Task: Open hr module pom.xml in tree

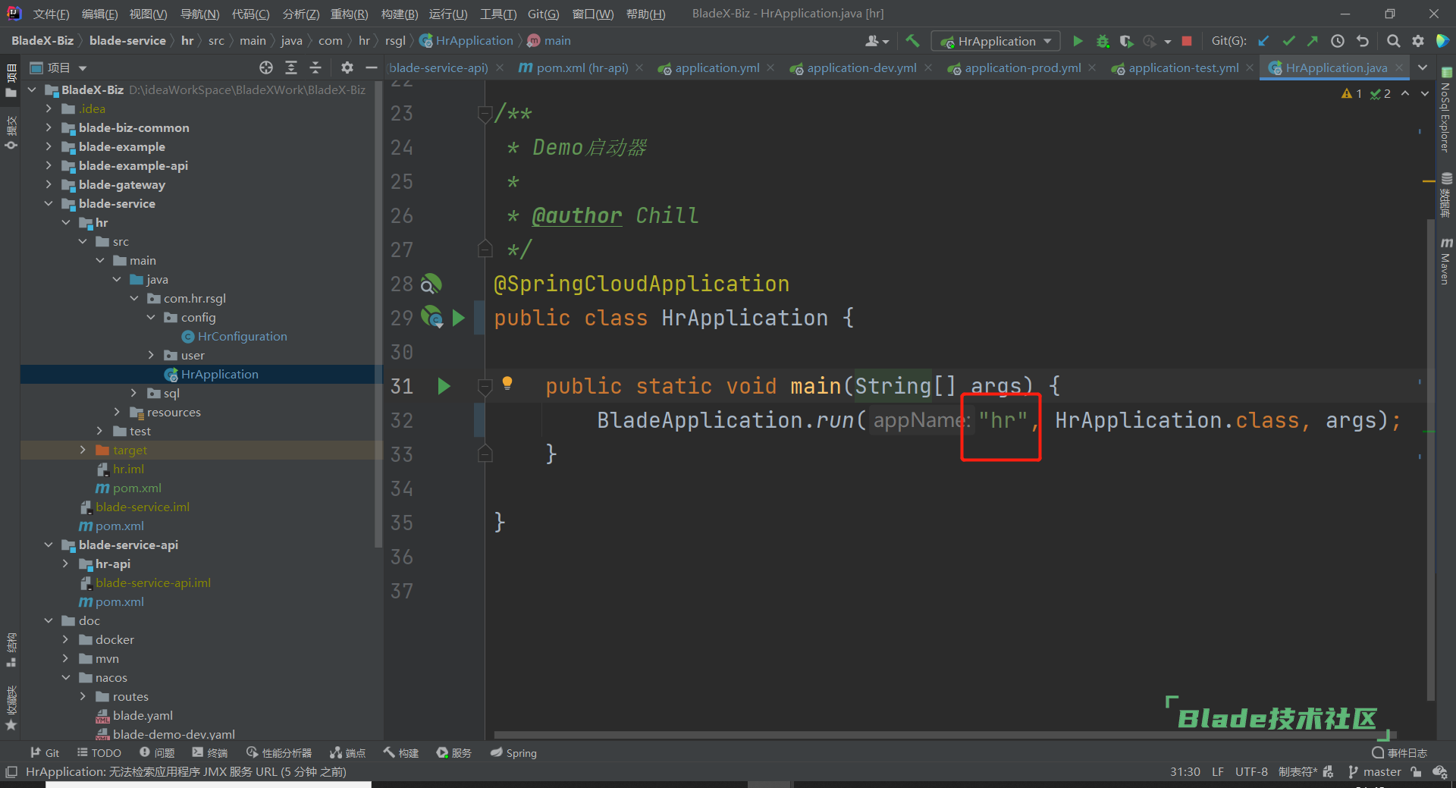Action: point(136,488)
